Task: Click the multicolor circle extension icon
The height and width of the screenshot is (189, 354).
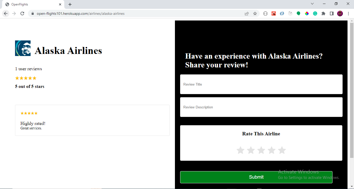Action: (x=307, y=13)
